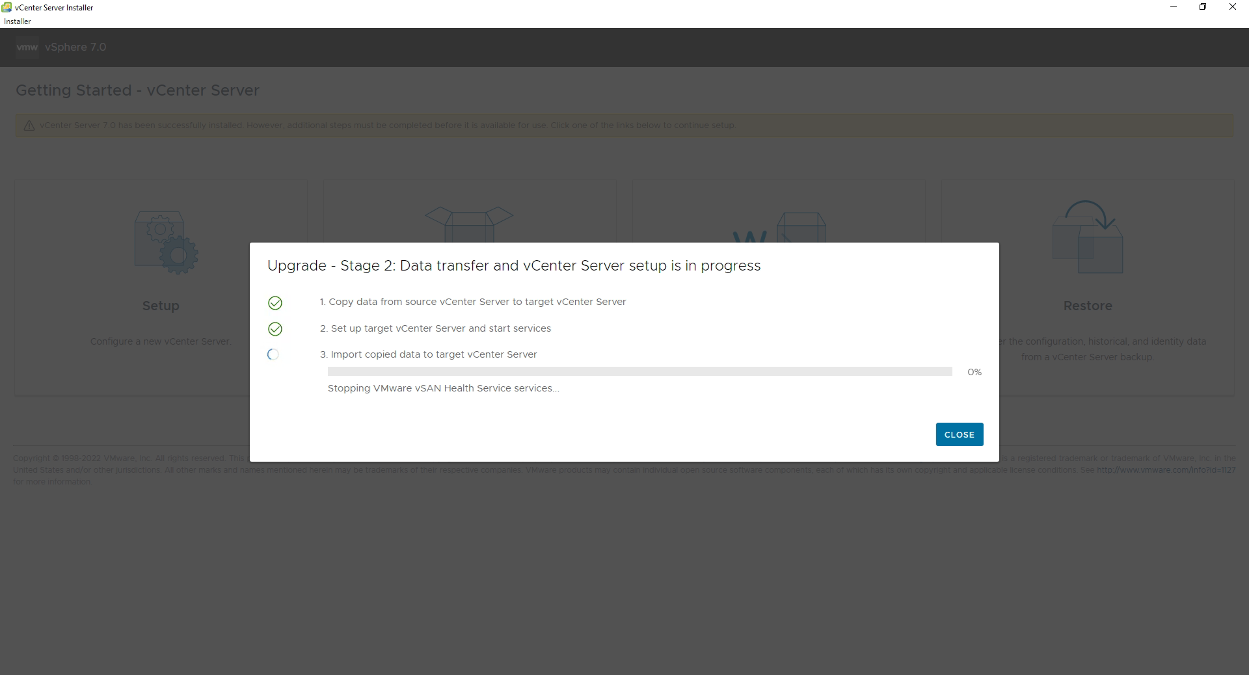Click the Restore boxes arrow icon

[x=1088, y=237]
